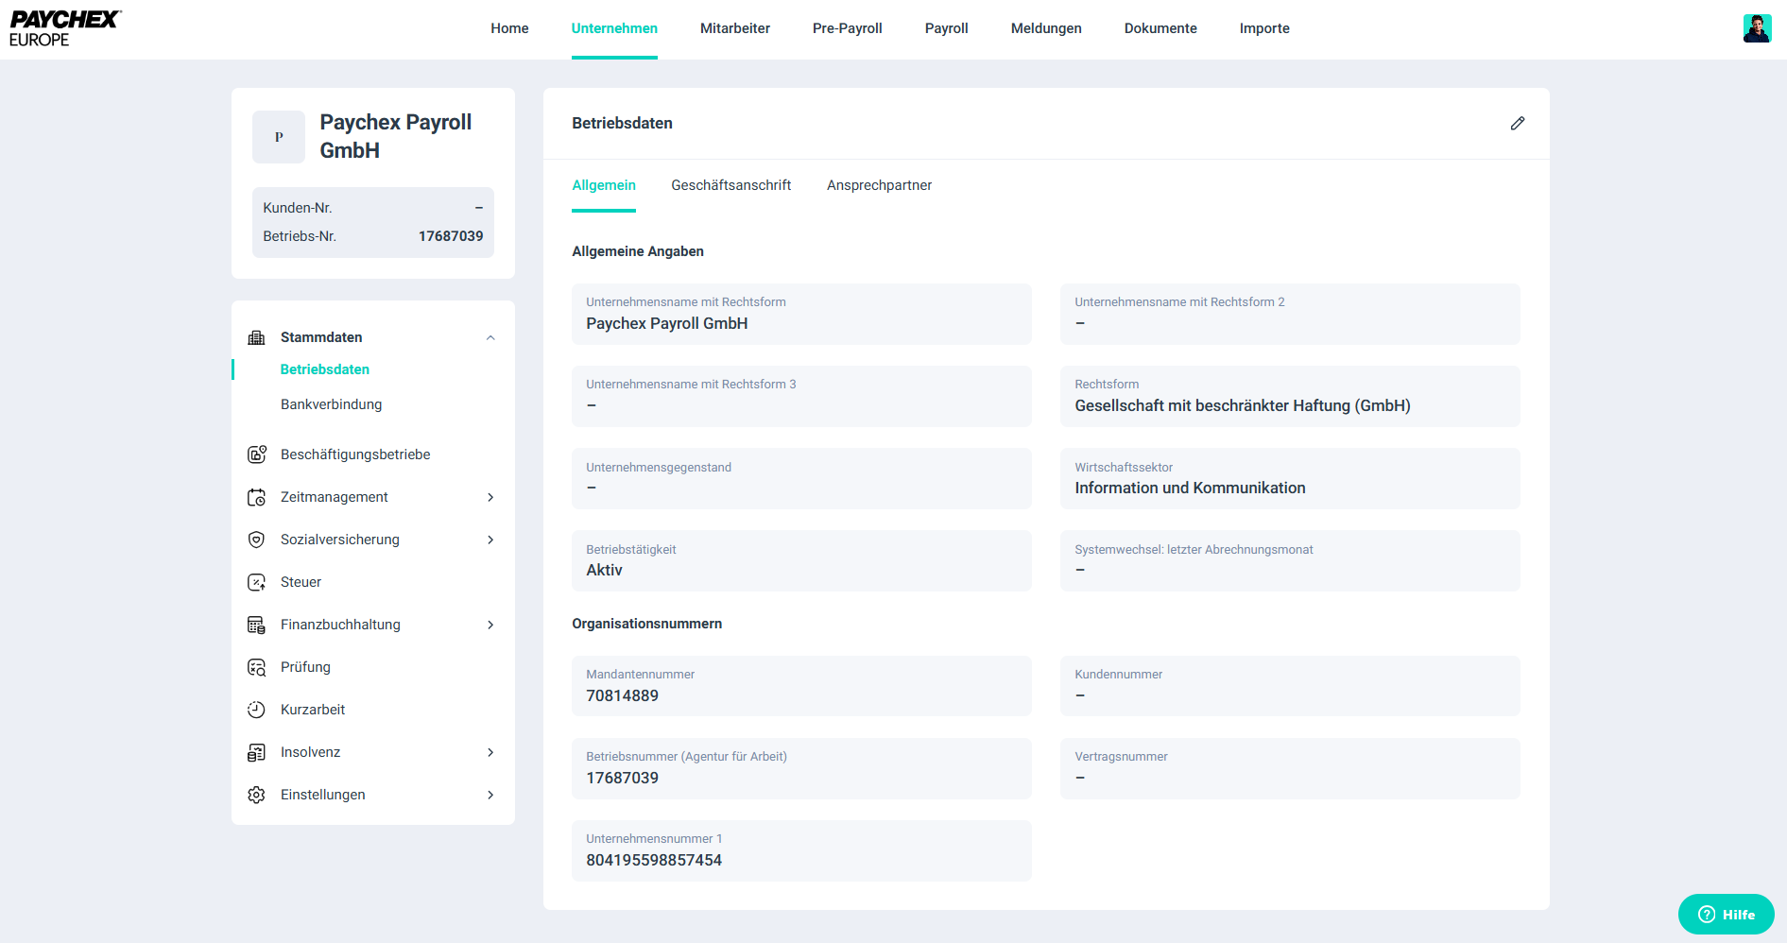The width and height of the screenshot is (1787, 943).
Task: Open the Mitarbeiter menu
Action: [x=734, y=28]
